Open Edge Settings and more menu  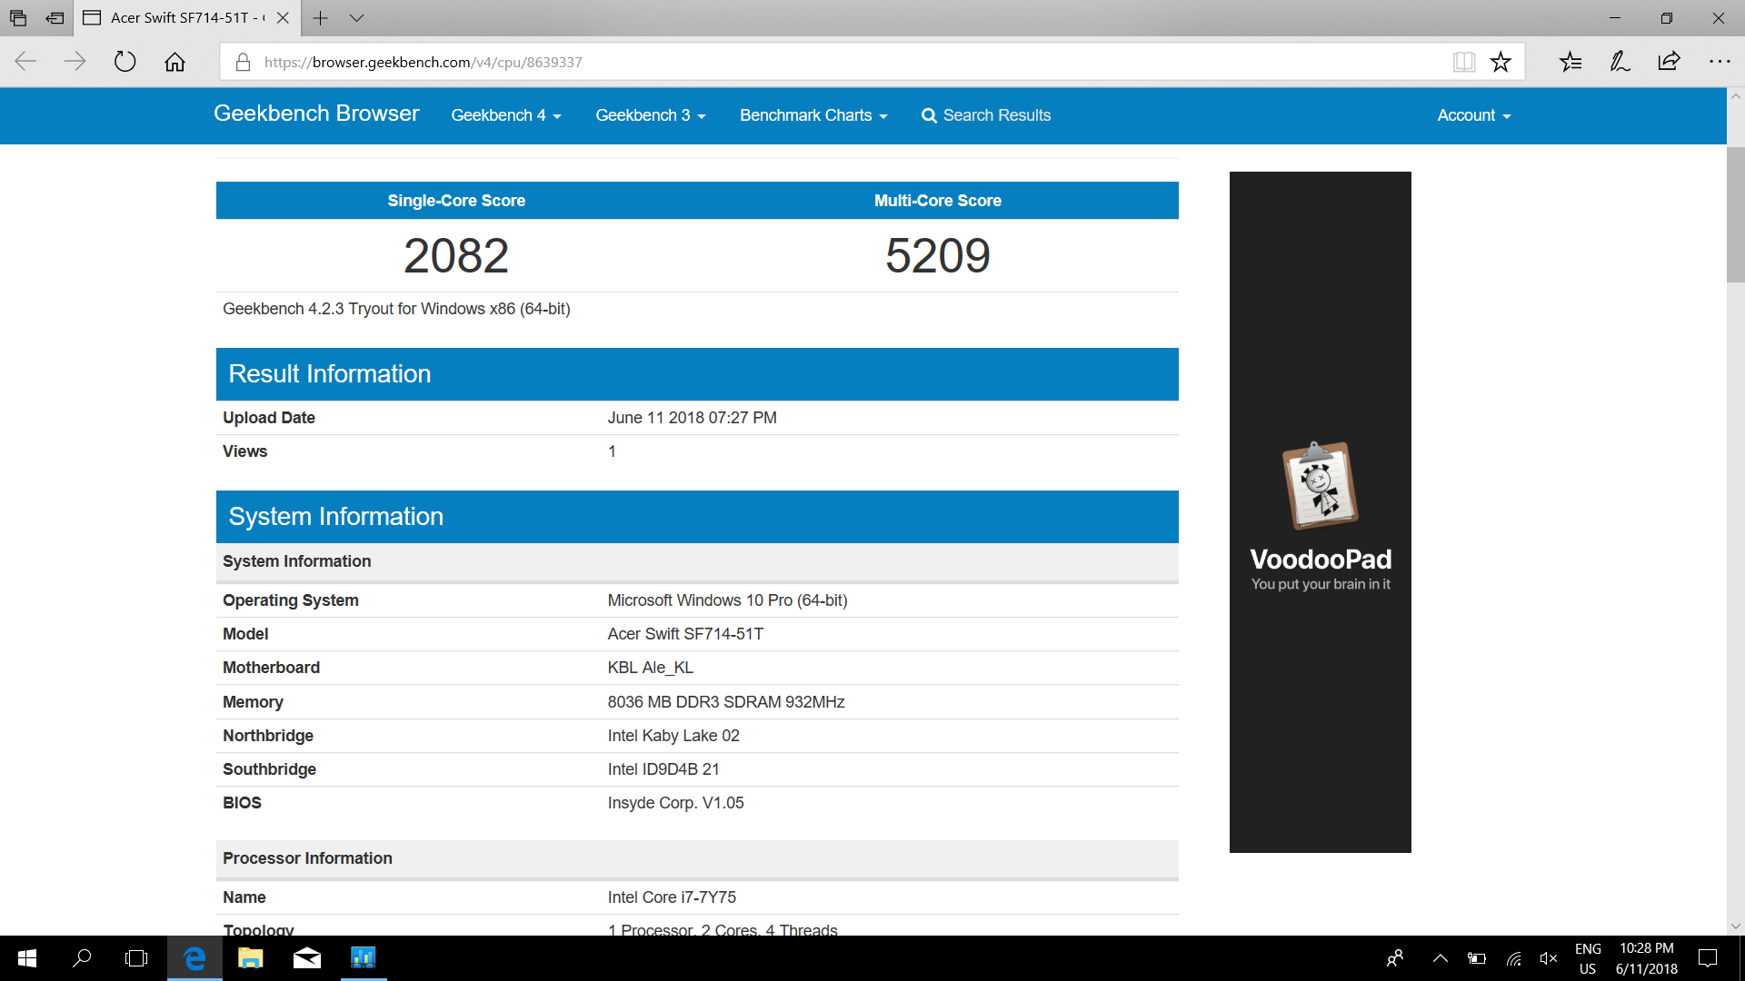[1720, 62]
